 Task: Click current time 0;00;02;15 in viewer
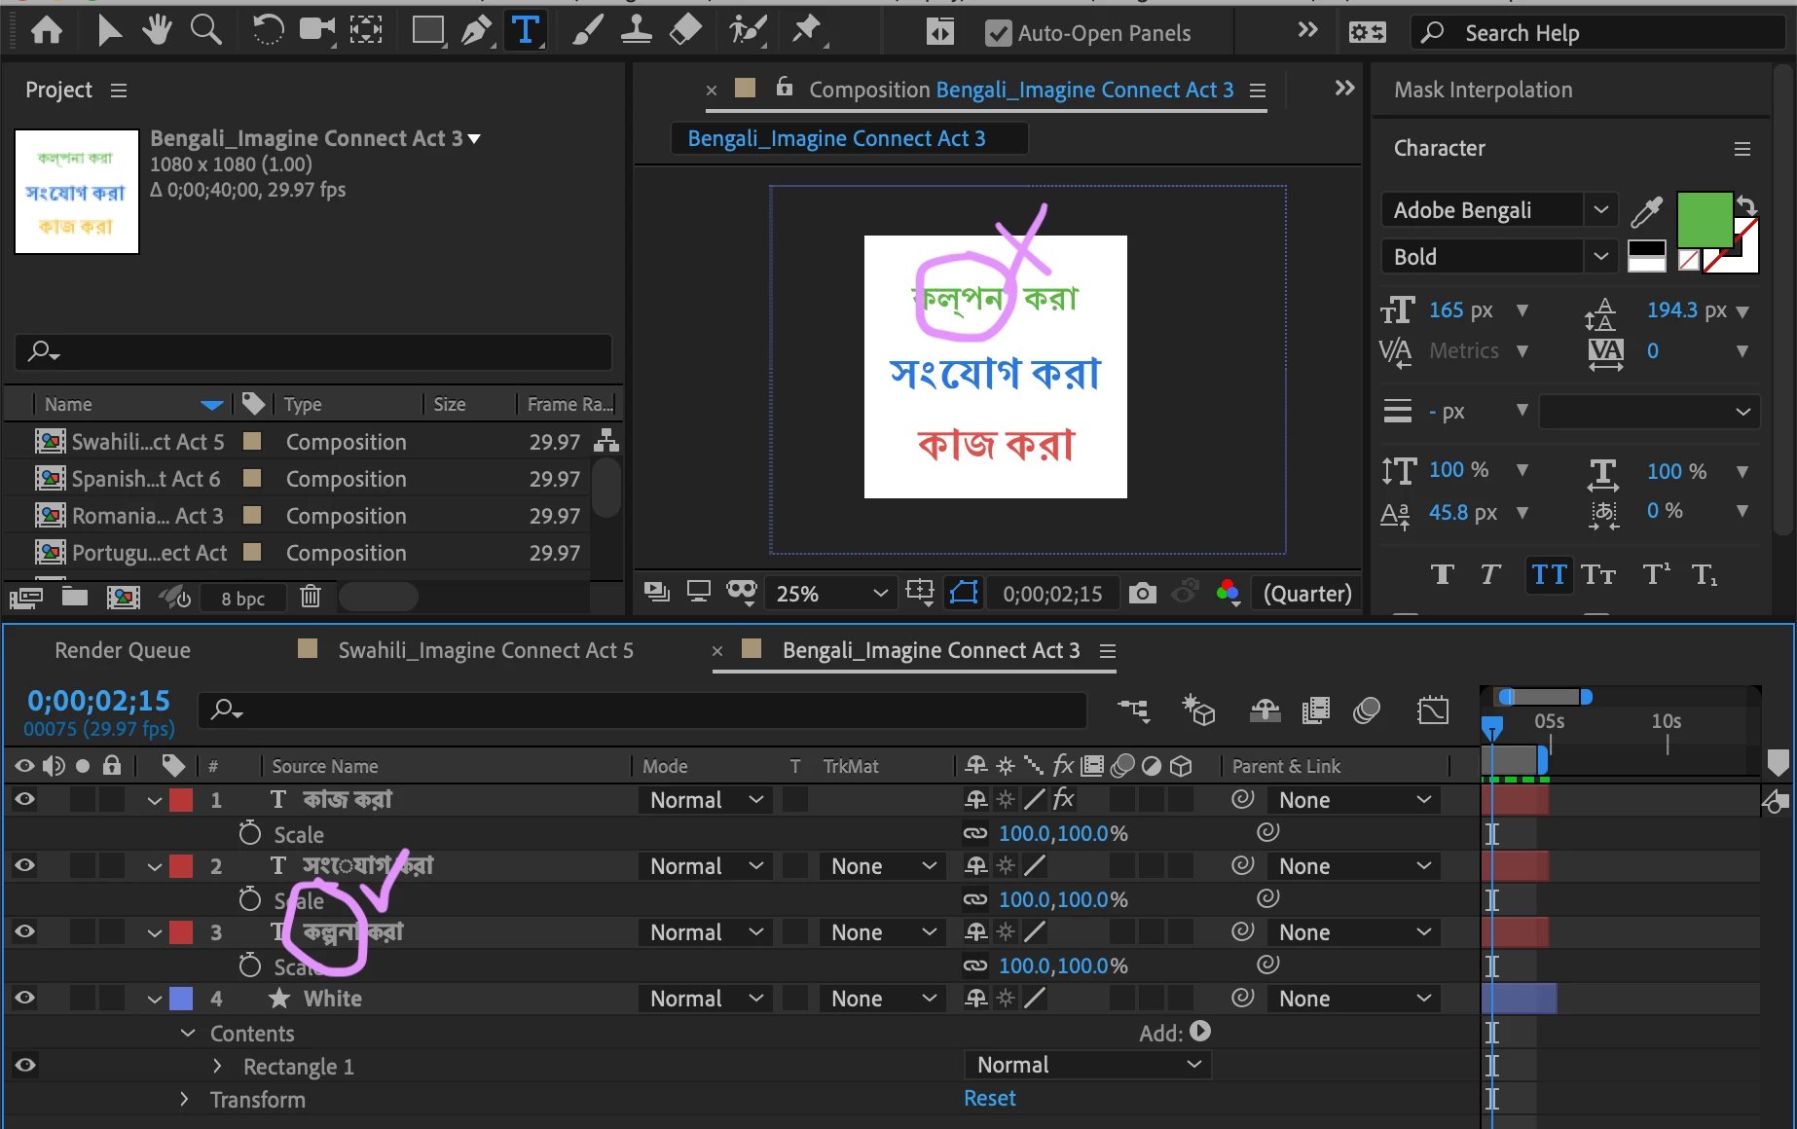1052,594
